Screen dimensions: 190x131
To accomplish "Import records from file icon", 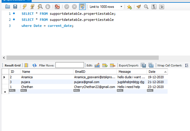I will [x=151, y=65].
